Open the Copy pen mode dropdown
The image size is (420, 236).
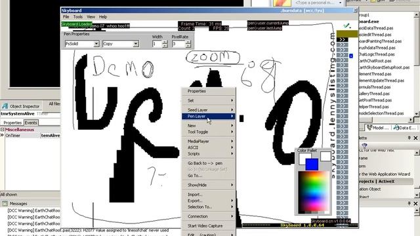point(136,44)
